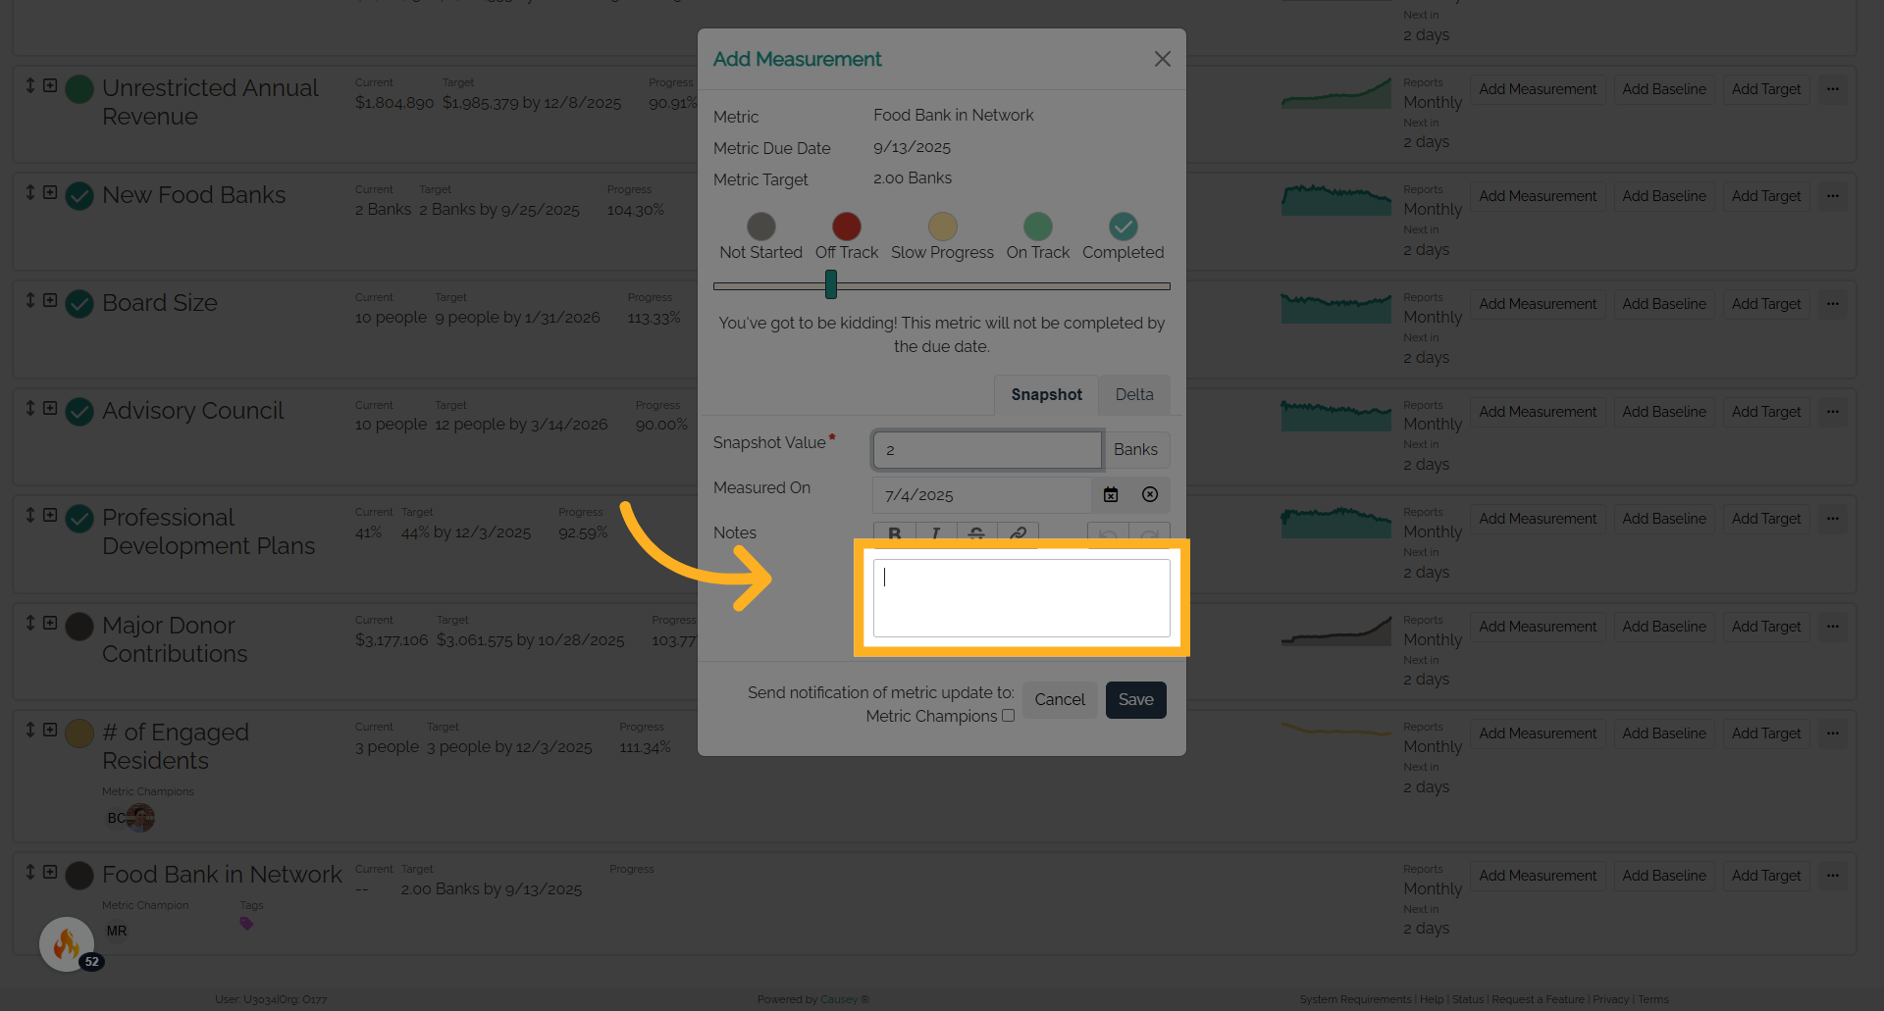Insert a link in Notes
The width and height of the screenshot is (1884, 1011).
click(1018, 533)
